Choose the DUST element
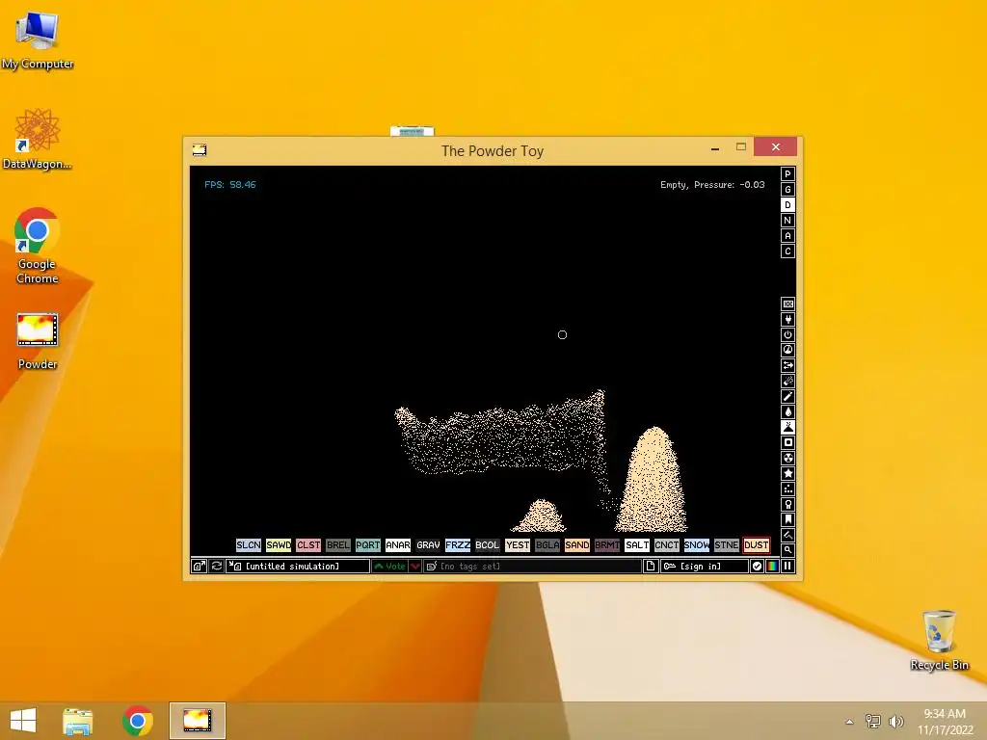987x740 pixels. (757, 545)
